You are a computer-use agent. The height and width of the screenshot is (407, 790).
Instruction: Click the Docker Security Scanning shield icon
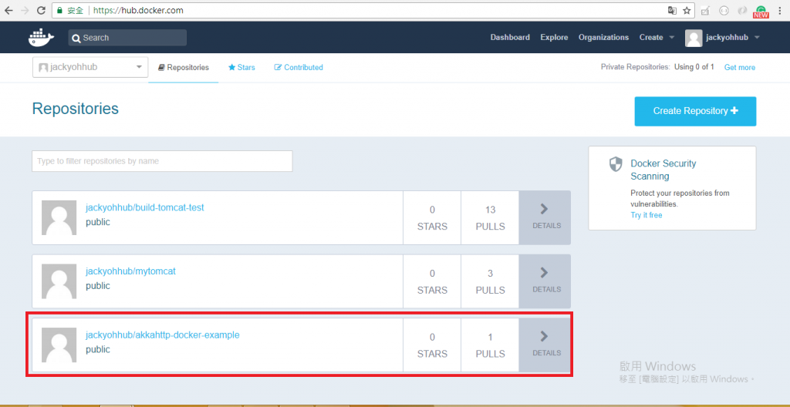pyautogui.click(x=616, y=164)
